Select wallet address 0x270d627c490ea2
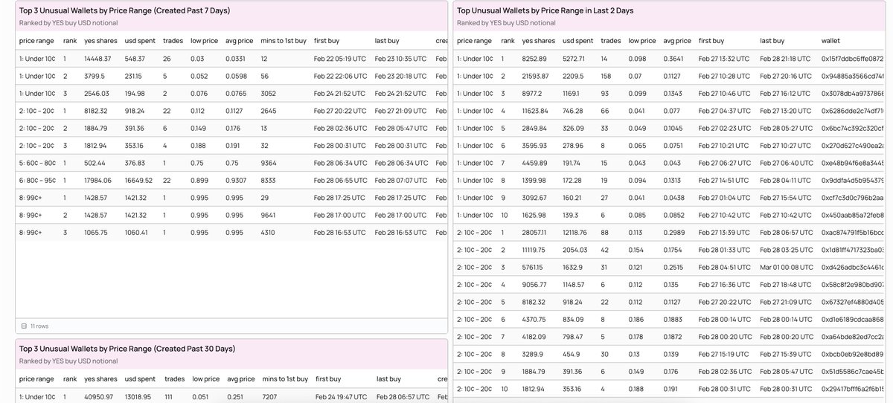The image size is (893, 403). [x=852, y=146]
